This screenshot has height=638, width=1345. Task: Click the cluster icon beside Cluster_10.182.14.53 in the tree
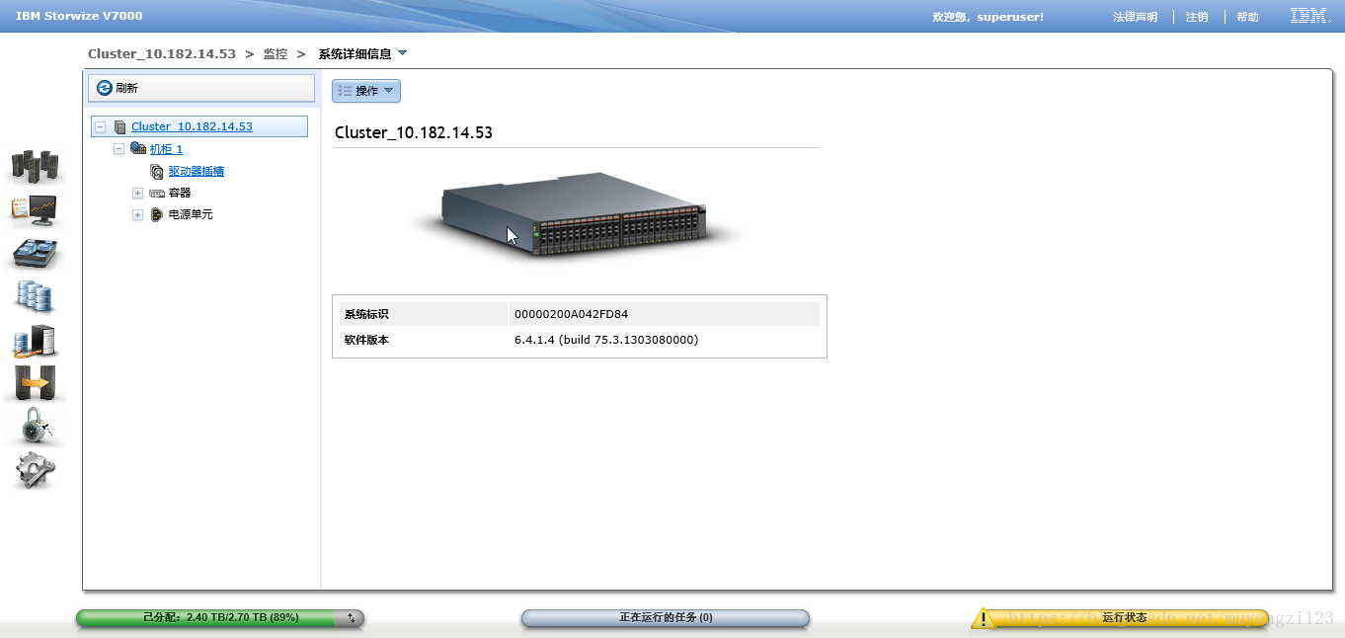coord(120,126)
